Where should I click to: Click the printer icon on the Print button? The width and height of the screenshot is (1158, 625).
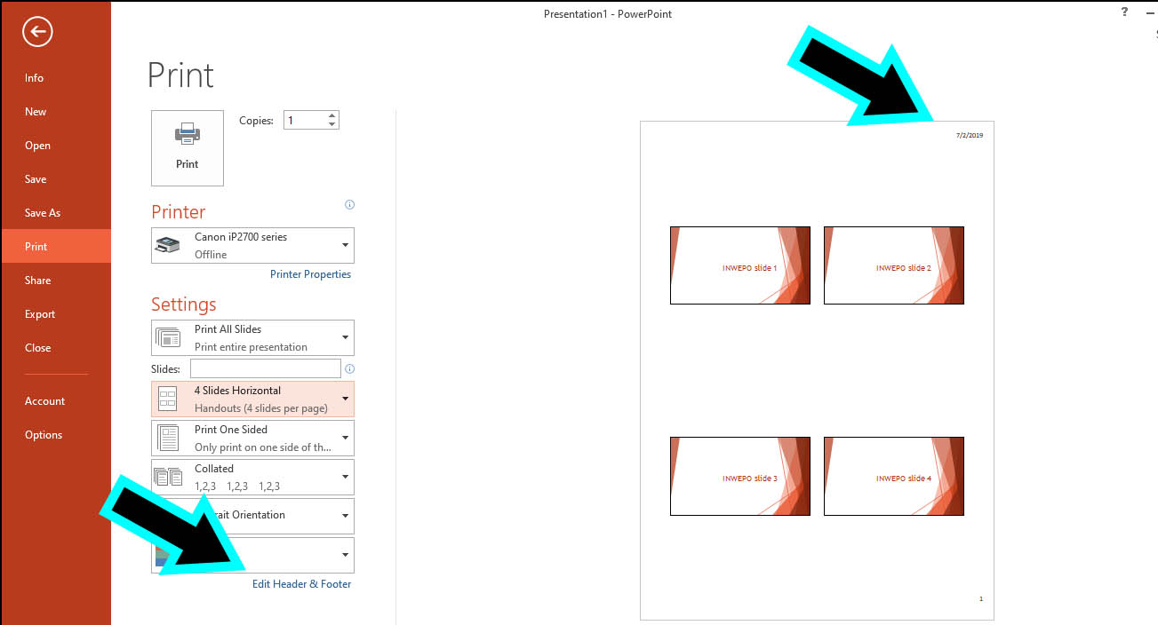[x=188, y=134]
